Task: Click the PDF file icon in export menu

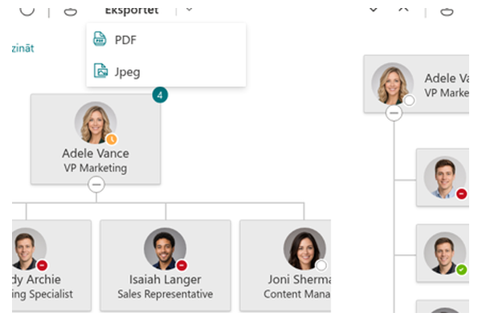Action: tap(100, 39)
